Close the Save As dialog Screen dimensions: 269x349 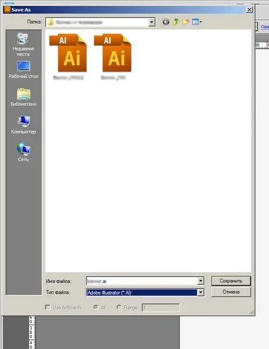[x=249, y=9]
